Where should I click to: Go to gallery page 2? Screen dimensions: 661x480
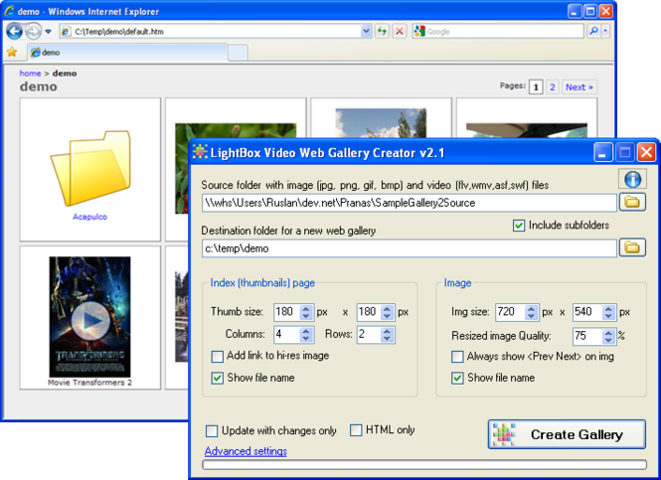click(553, 87)
